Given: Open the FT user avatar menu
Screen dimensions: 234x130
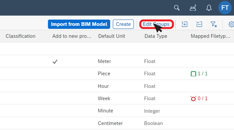Looking at the screenshot, I should [x=225, y=8].
